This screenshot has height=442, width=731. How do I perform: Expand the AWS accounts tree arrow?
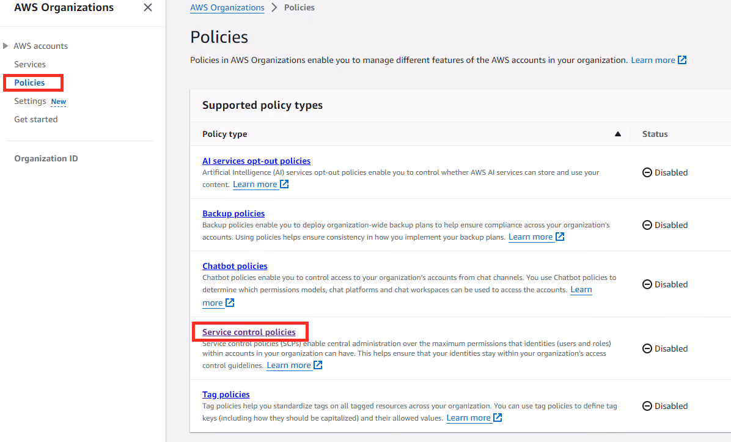(6, 46)
